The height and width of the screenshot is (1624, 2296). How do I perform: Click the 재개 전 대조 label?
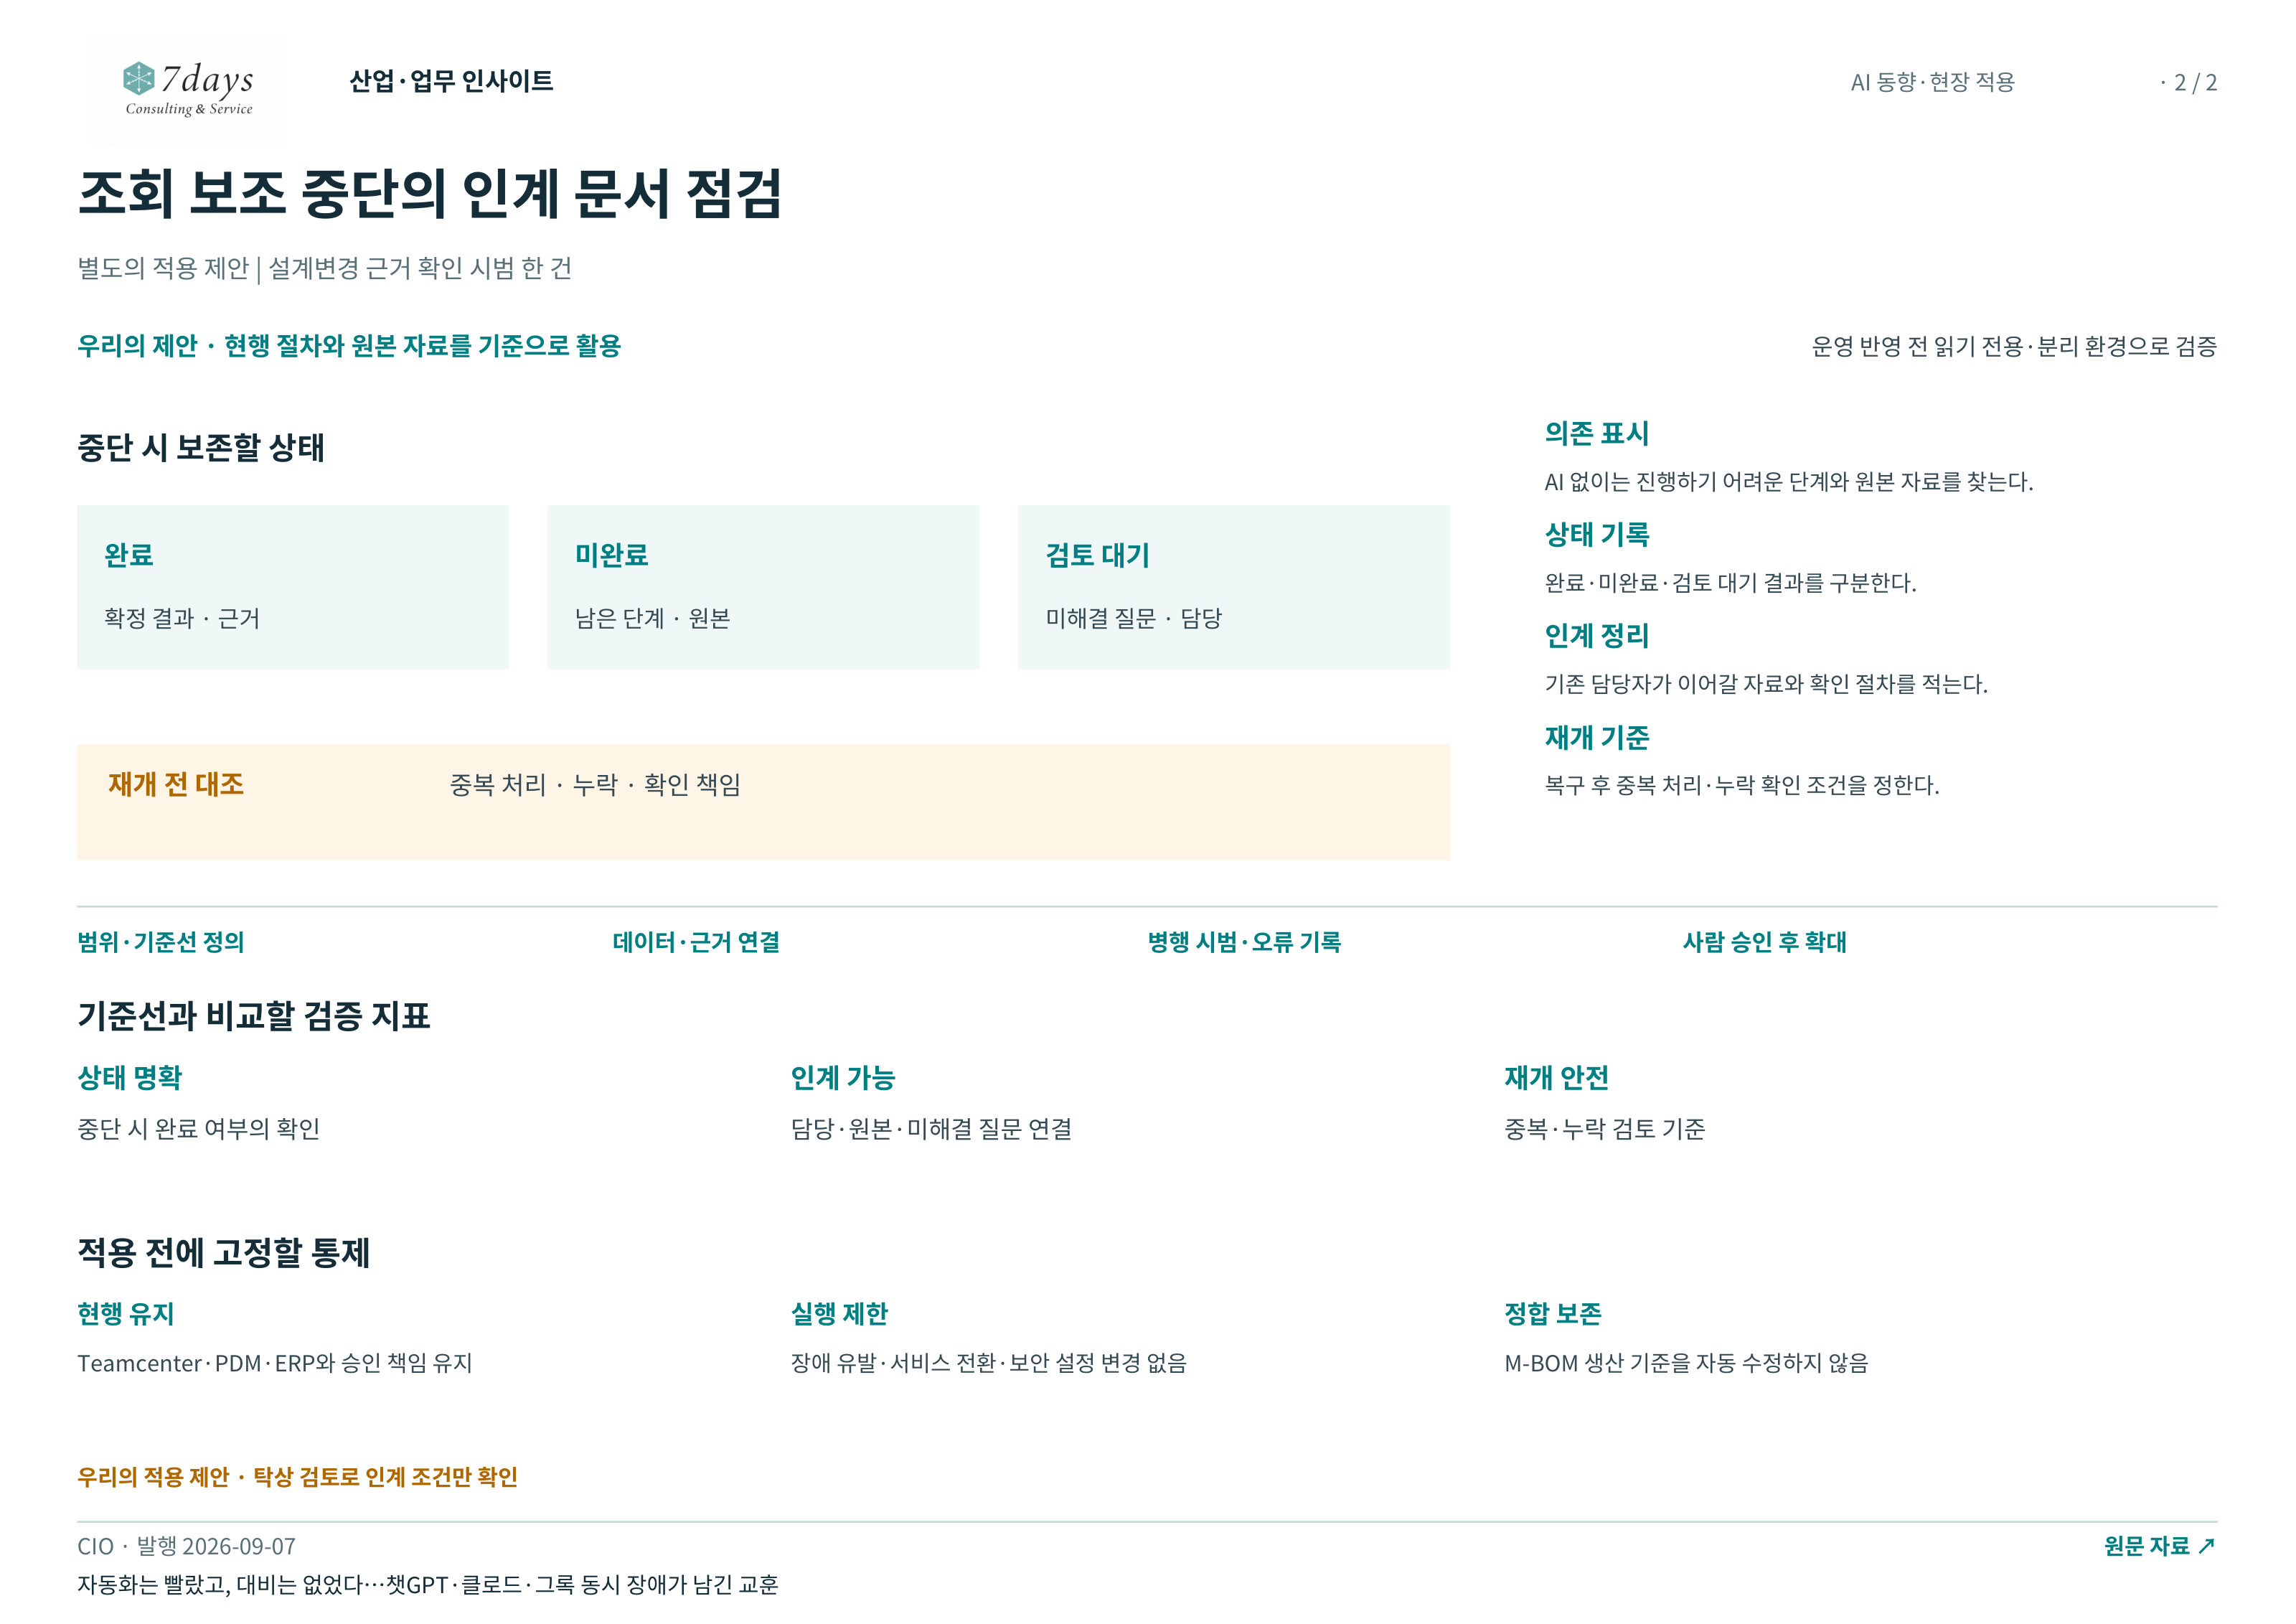[x=176, y=784]
